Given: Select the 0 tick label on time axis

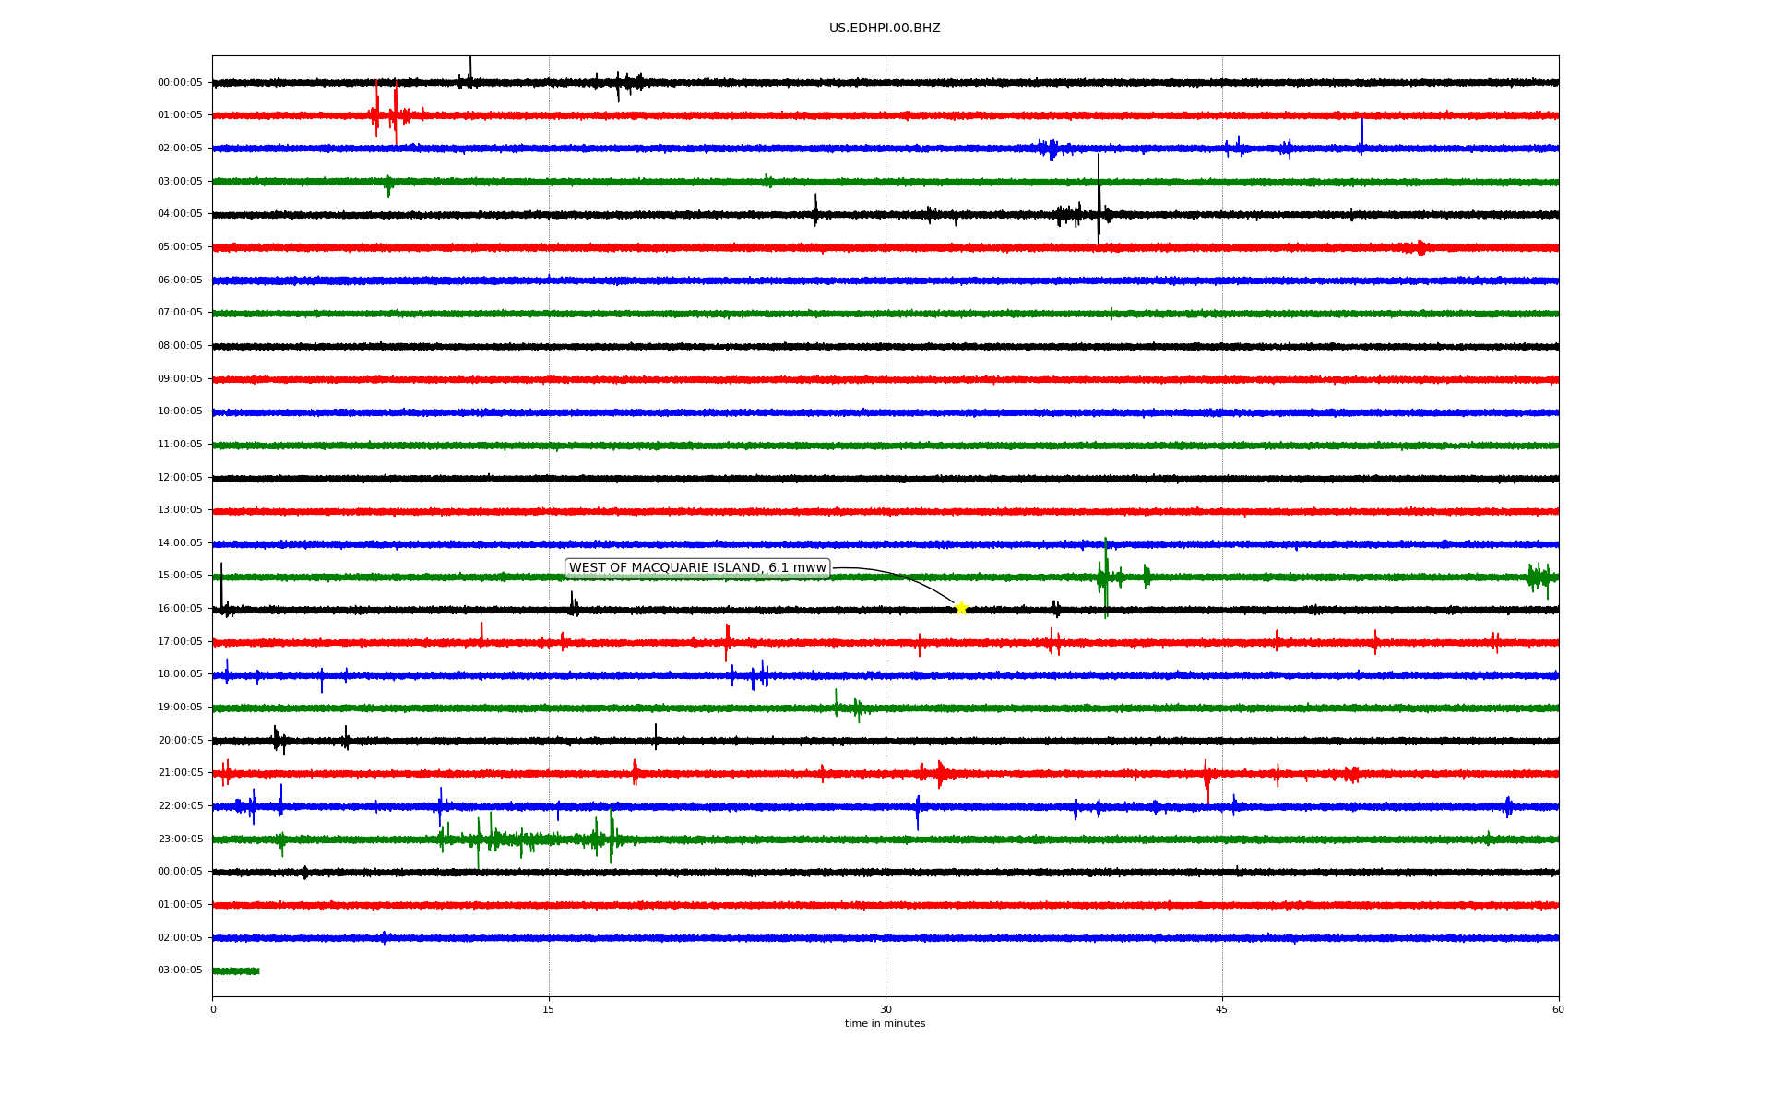Looking at the screenshot, I should pos(213,1009).
